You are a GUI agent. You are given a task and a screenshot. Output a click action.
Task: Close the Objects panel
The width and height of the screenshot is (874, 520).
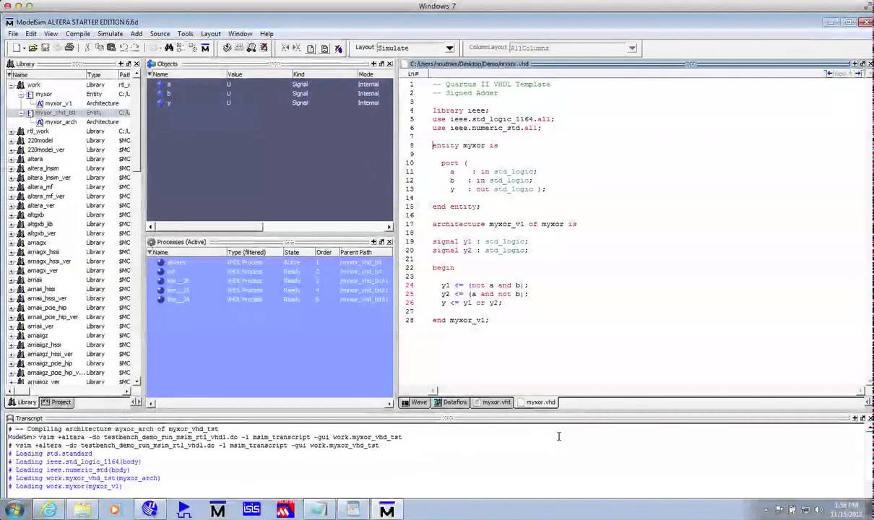tap(389, 64)
